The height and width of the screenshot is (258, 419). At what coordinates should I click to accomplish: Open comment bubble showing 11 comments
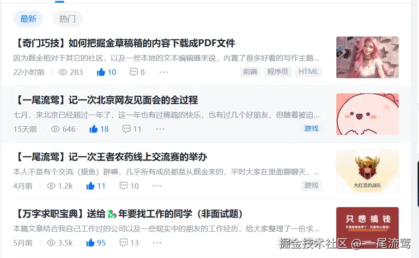click(126, 129)
